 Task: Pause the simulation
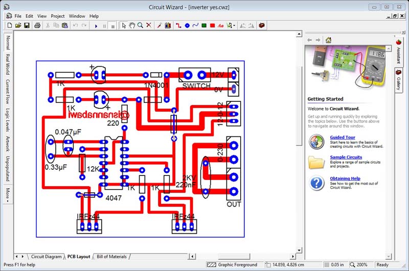[x=104, y=26]
